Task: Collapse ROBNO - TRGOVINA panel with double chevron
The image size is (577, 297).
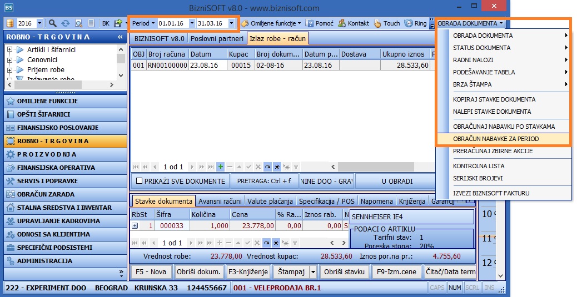Action: tap(120, 37)
